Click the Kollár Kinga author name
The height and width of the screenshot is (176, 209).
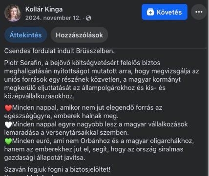44,9
